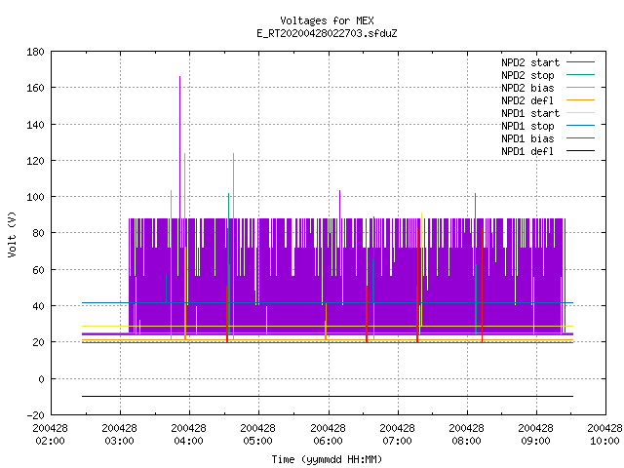Select the 'NPD2 start' legend label
The height and width of the screenshot is (468, 624).
pos(530,62)
